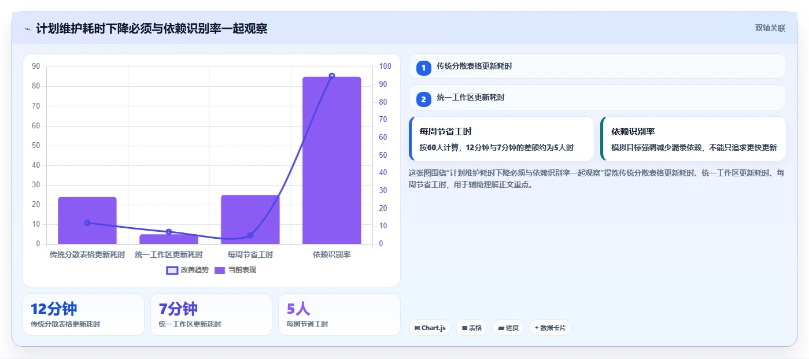The image size is (809, 359).
Task: Click the number 1 badge icon
Action: (423, 68)
